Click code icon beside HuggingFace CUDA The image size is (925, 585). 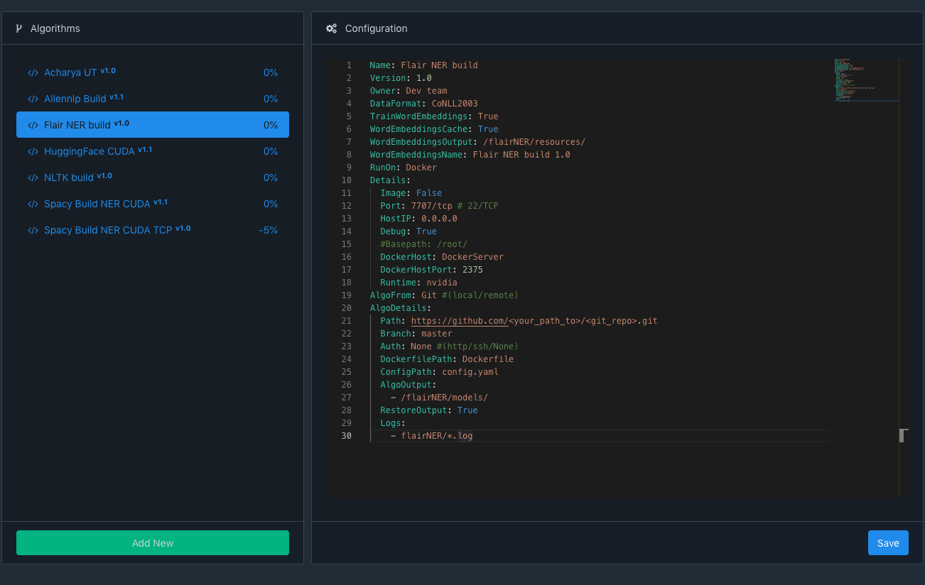(x=33, y=152)
